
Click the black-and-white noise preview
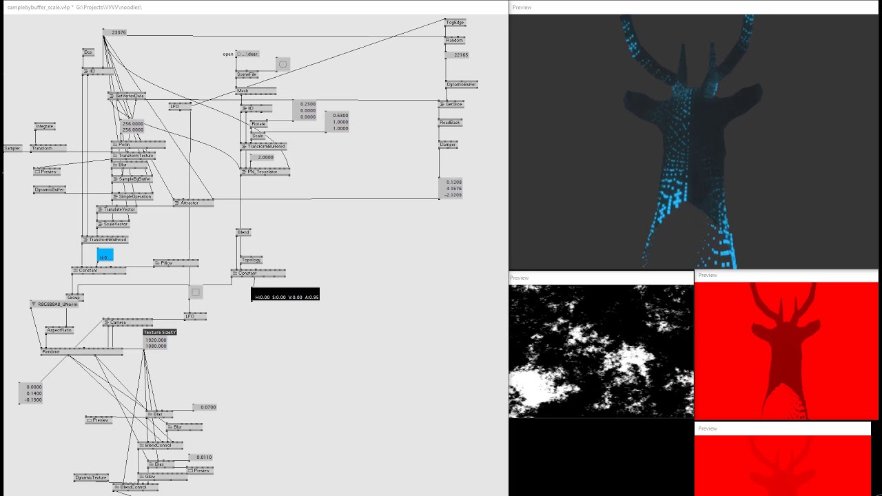tap(602, 351)
